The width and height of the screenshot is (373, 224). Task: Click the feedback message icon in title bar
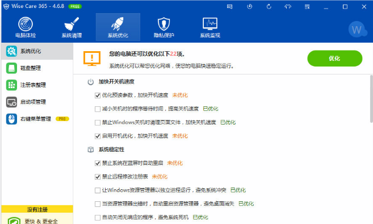click(x=229, y=7)
